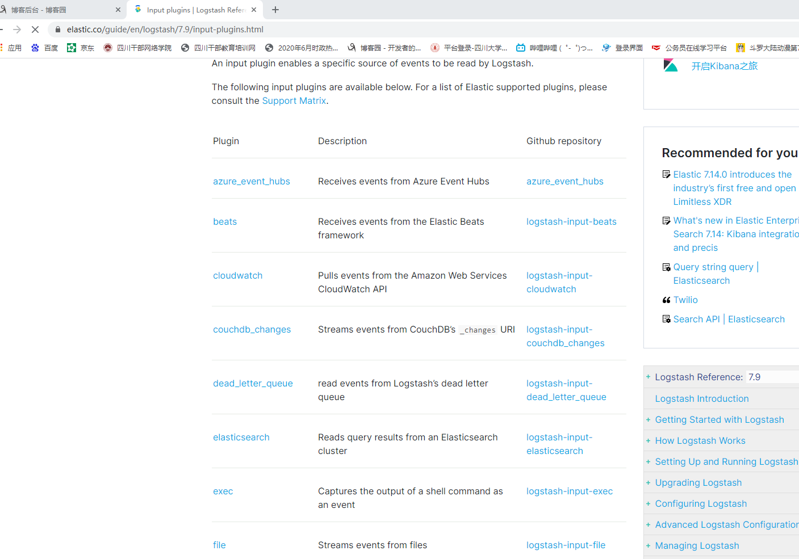Viewport: 799px width, 559px height.
Task: Open the 百度 bookmark
Action: tap(45, 48)
